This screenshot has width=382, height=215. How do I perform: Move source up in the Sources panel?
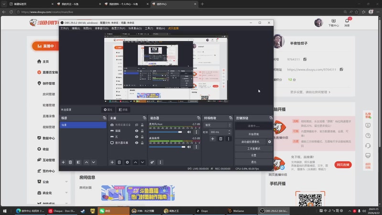[x=136, y=162]
